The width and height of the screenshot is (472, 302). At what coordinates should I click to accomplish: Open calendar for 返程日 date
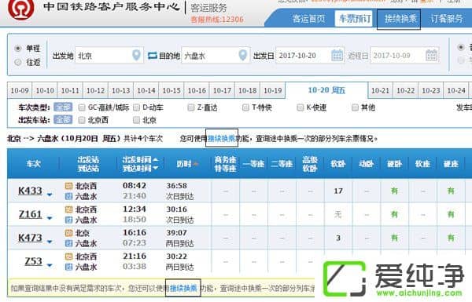tap(431, 55)
